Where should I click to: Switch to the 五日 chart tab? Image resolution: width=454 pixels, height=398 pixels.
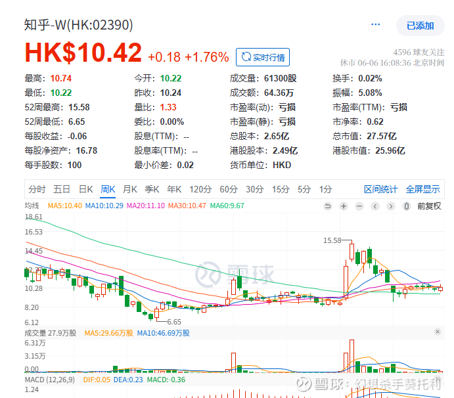(61, 189)
